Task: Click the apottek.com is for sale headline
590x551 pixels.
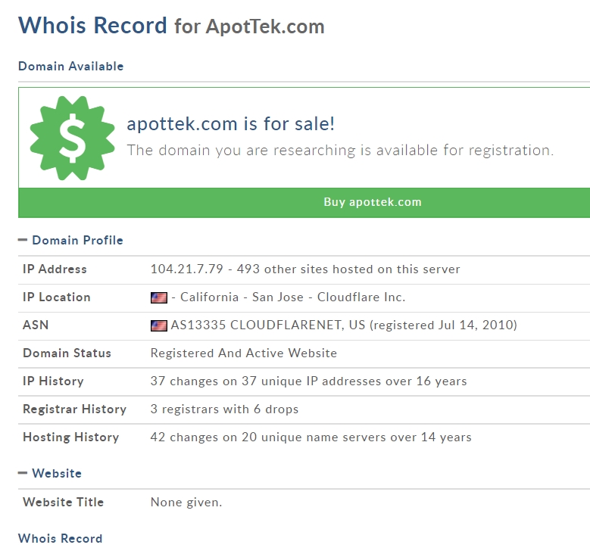Action: click(230, 124)
